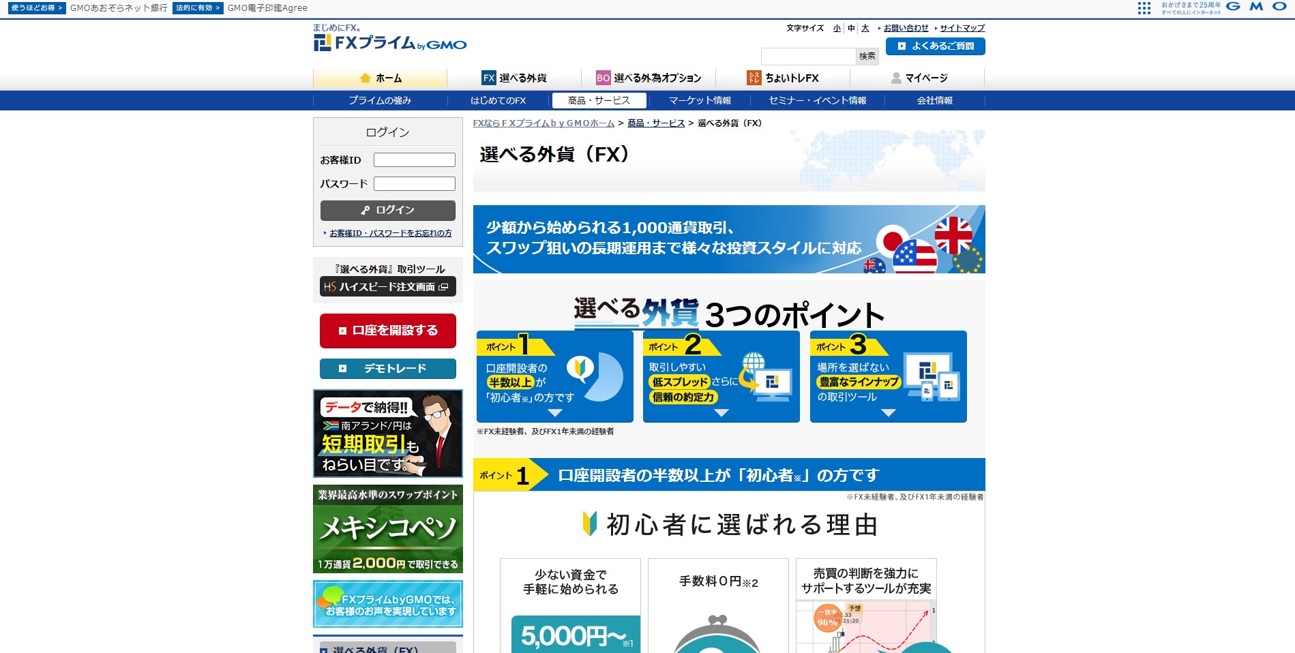Click the ちょいトレFX icon
The image size is (1295, 653).
tap(754, 78)
